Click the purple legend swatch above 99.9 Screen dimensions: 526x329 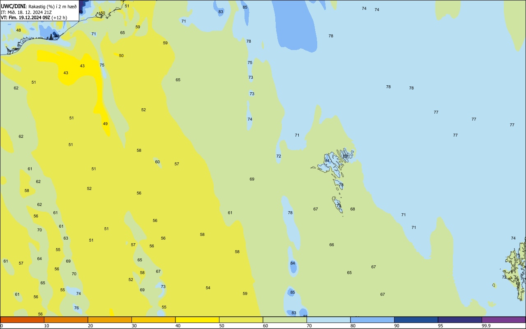[x=504, y=320]
